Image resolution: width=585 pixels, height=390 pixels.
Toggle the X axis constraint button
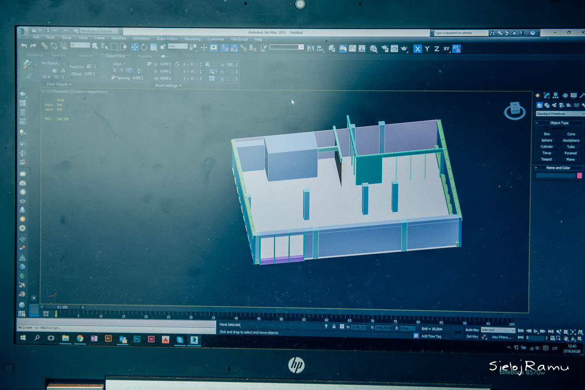click(417, 49)
